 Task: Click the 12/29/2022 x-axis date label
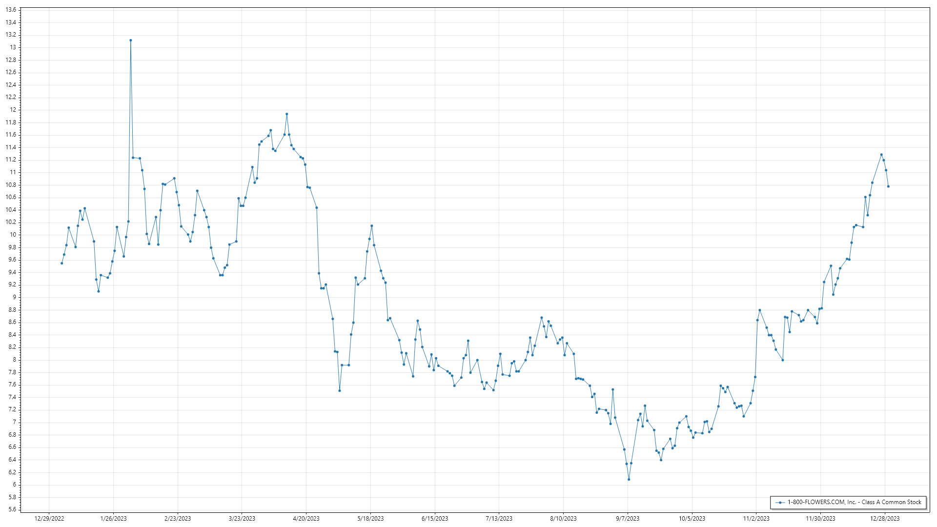pyautogui.click(x=49, y=519)
